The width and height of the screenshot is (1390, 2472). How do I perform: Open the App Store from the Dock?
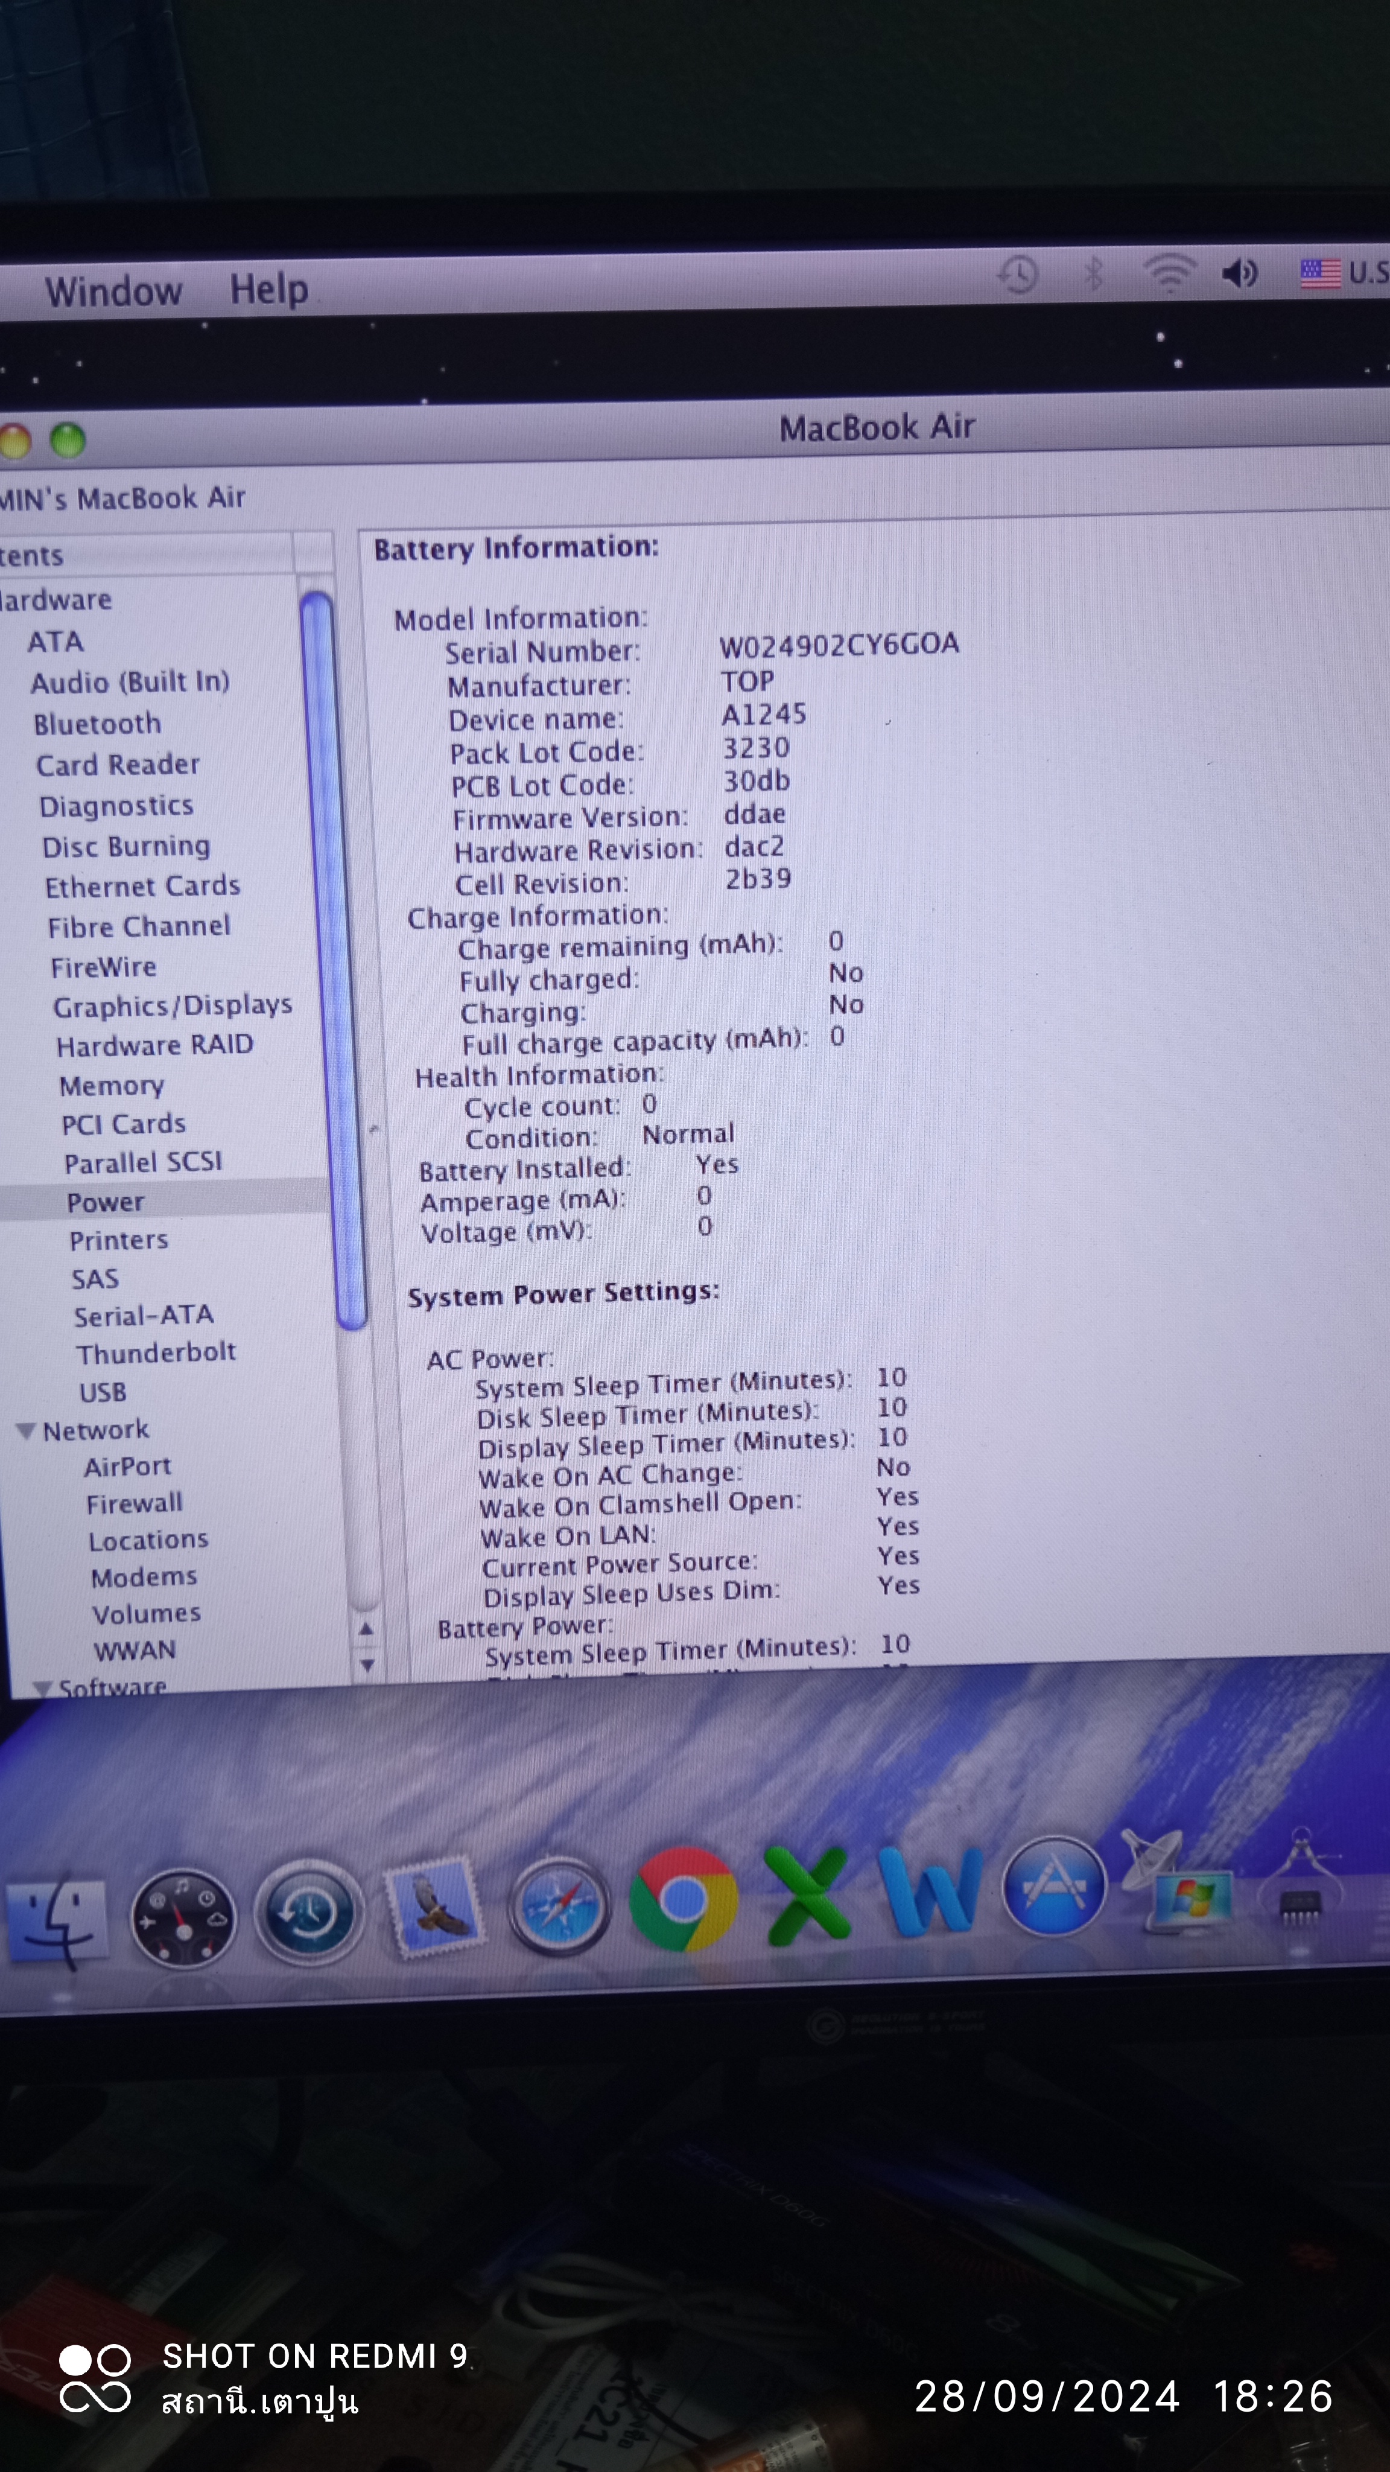click(1053, 1887)
